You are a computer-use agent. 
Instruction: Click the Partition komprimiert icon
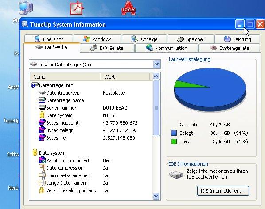[x=42, y=160]
